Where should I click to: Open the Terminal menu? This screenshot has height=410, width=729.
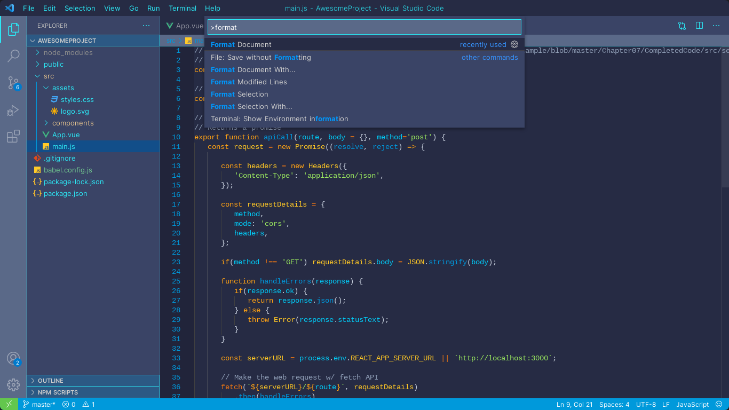[183, 8]
